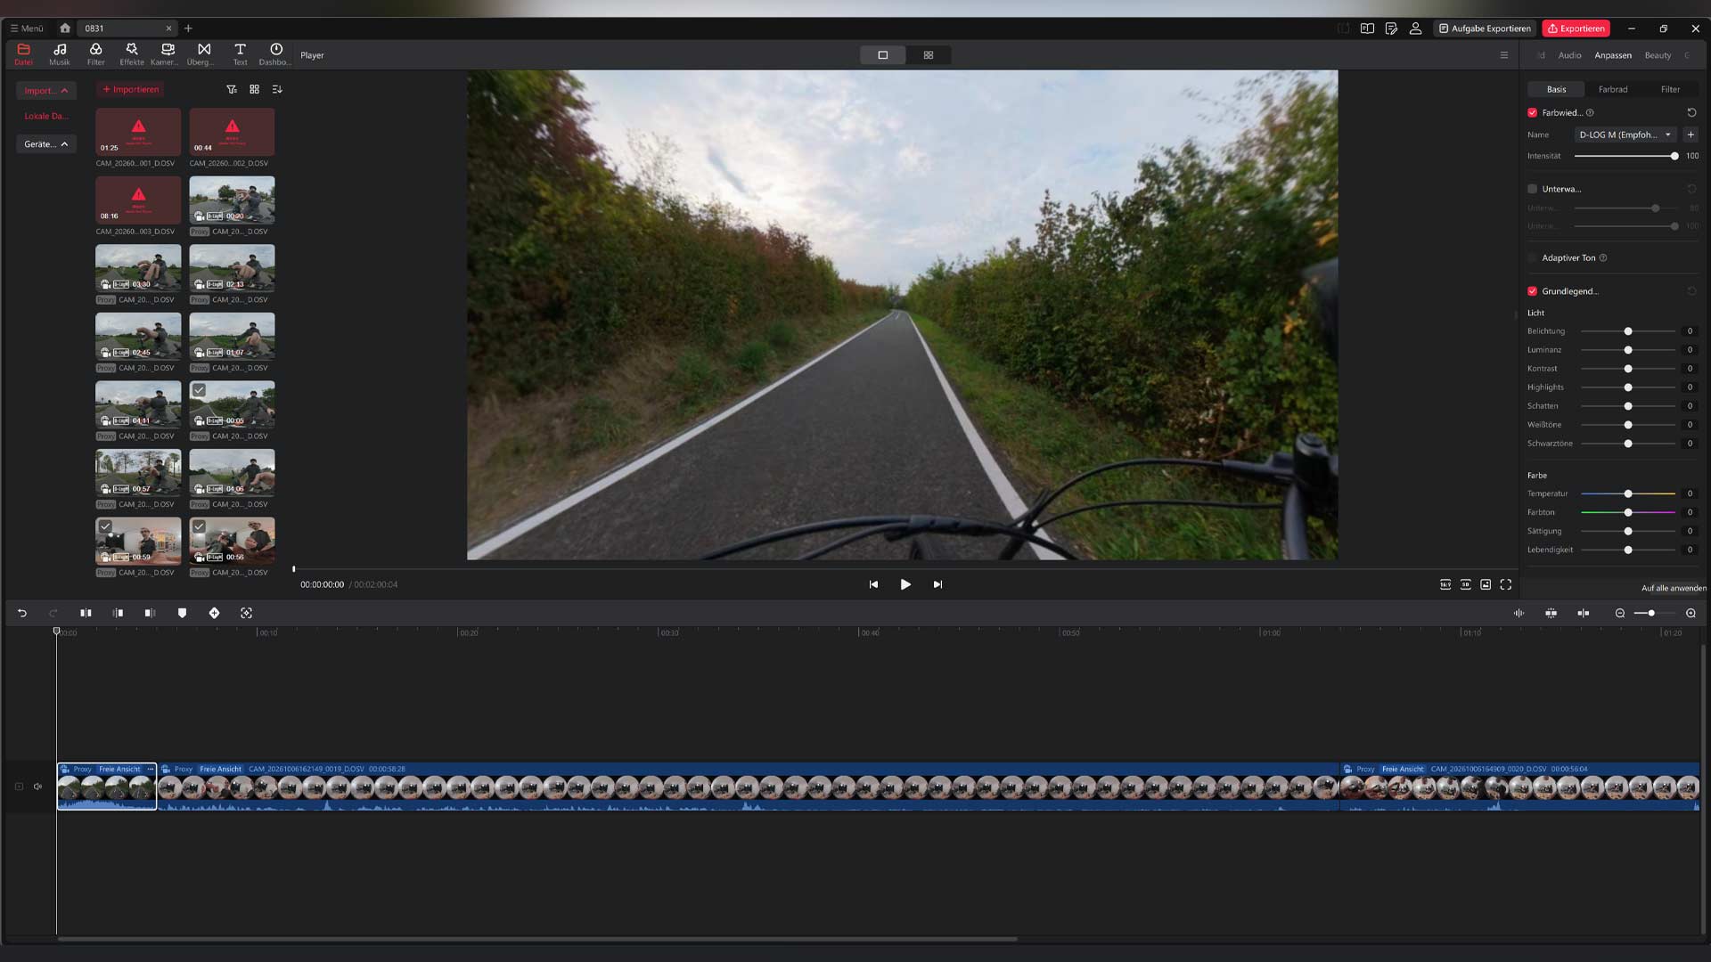Mute the timeline track speaker icon
Viewport: 1711px width, 962px height.
[37, 787]
